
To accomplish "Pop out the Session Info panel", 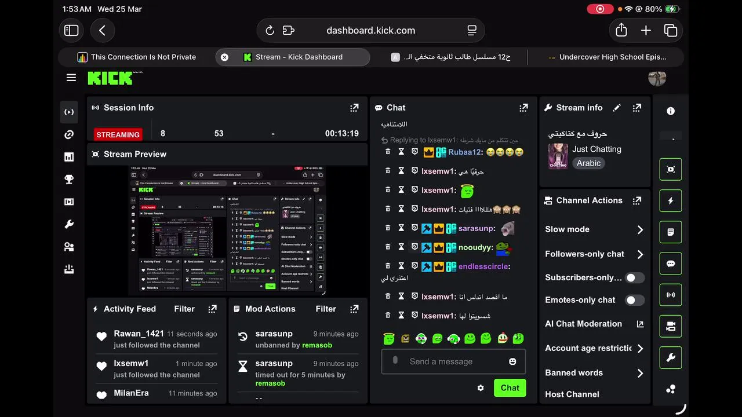I will pyautogui.click(x=354, y=108).
